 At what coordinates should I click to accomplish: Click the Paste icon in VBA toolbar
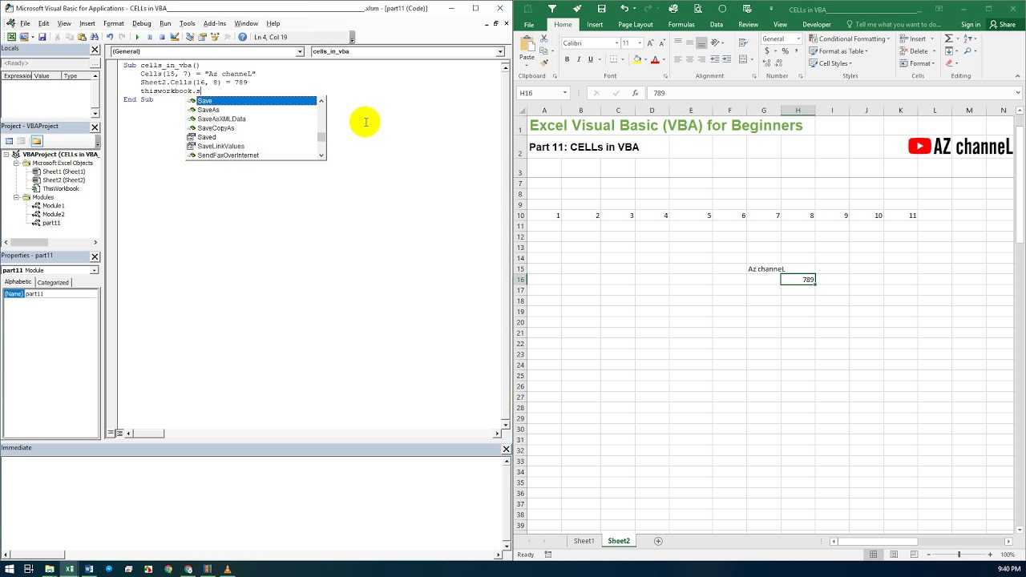(x=82, y=37)
